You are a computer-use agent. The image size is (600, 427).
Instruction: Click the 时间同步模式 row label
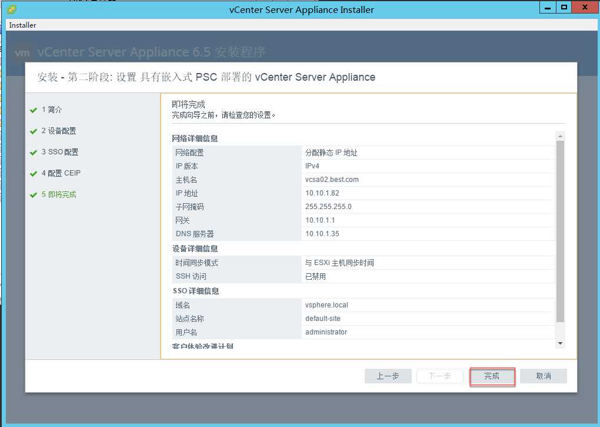196,263
